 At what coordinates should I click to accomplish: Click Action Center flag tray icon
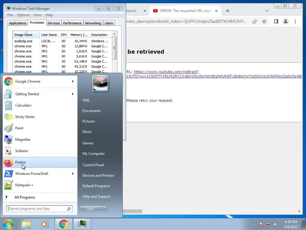[261, 224]
